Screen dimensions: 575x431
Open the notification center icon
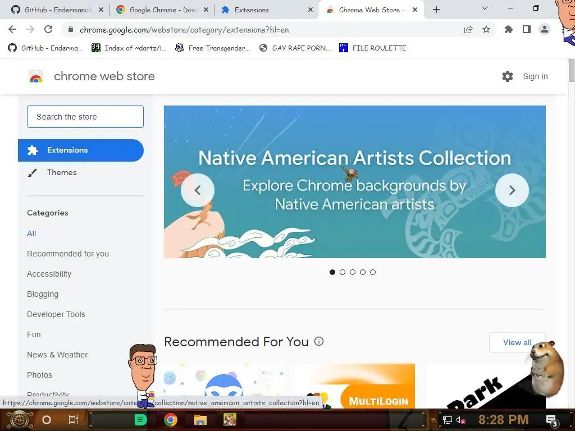click(x=551, y=420)
